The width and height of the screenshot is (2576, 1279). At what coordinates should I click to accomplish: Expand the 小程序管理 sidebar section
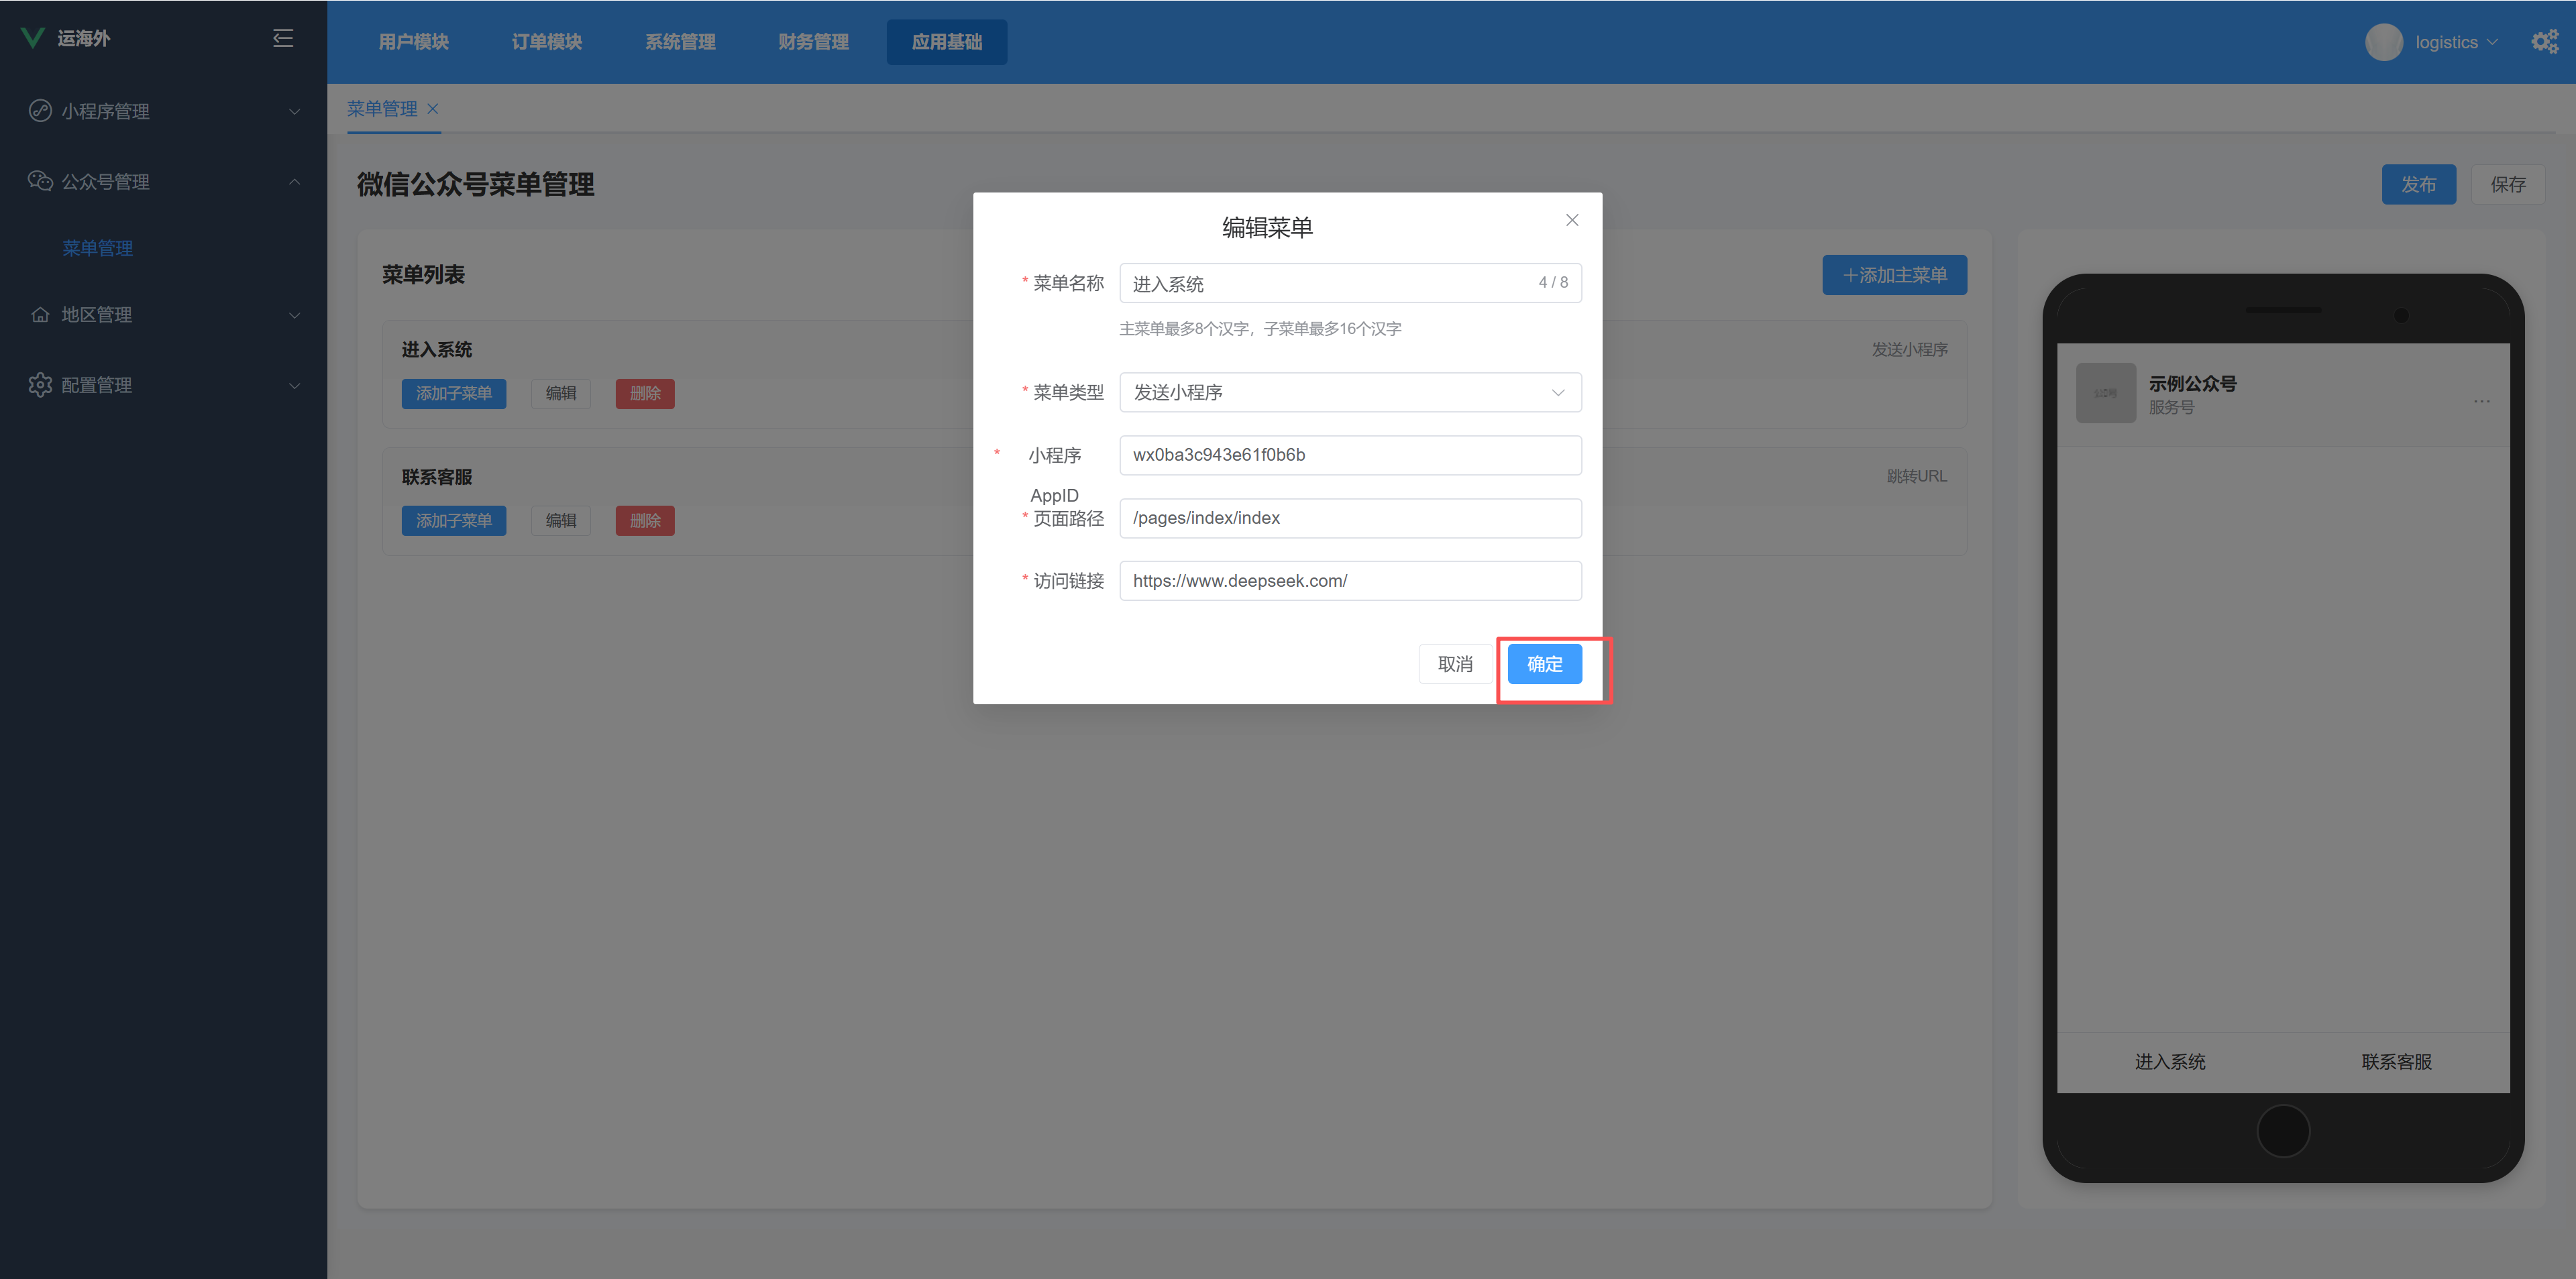click(x=294, y=111)
